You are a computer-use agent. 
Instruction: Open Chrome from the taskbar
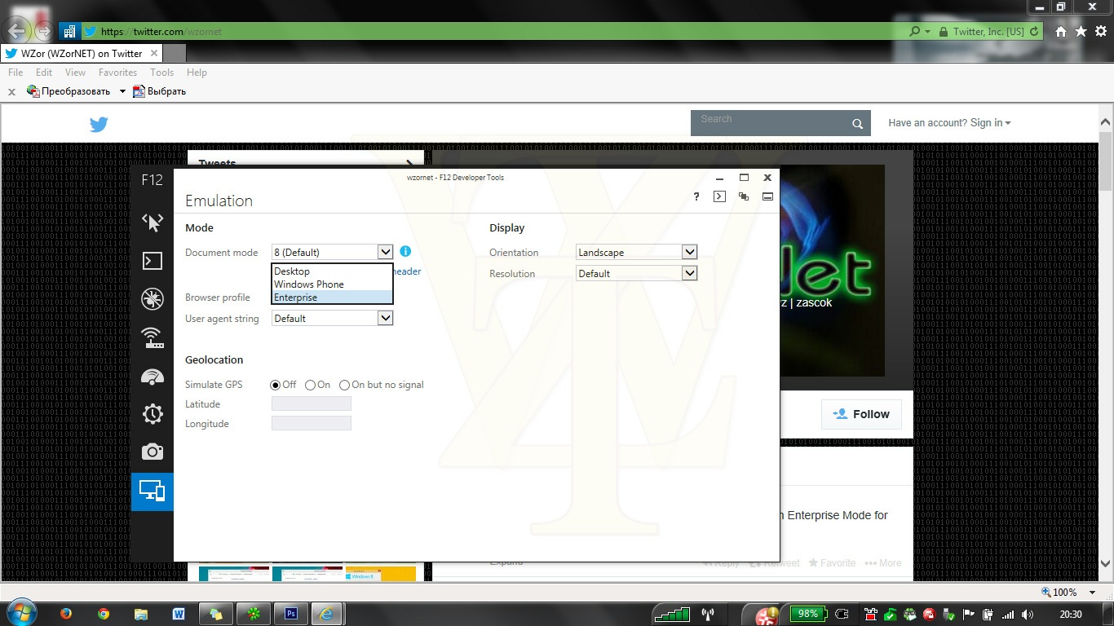(x=104, y=614)
